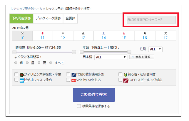
Task: Expand 学科を選択 selector
Action: pos(142,57)
